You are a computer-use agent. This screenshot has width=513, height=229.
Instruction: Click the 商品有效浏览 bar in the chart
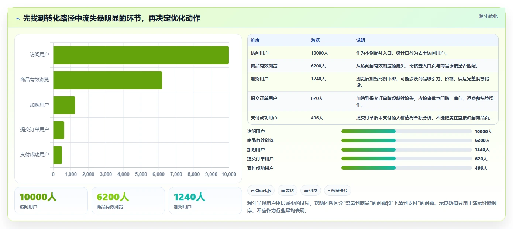point(108,80)
